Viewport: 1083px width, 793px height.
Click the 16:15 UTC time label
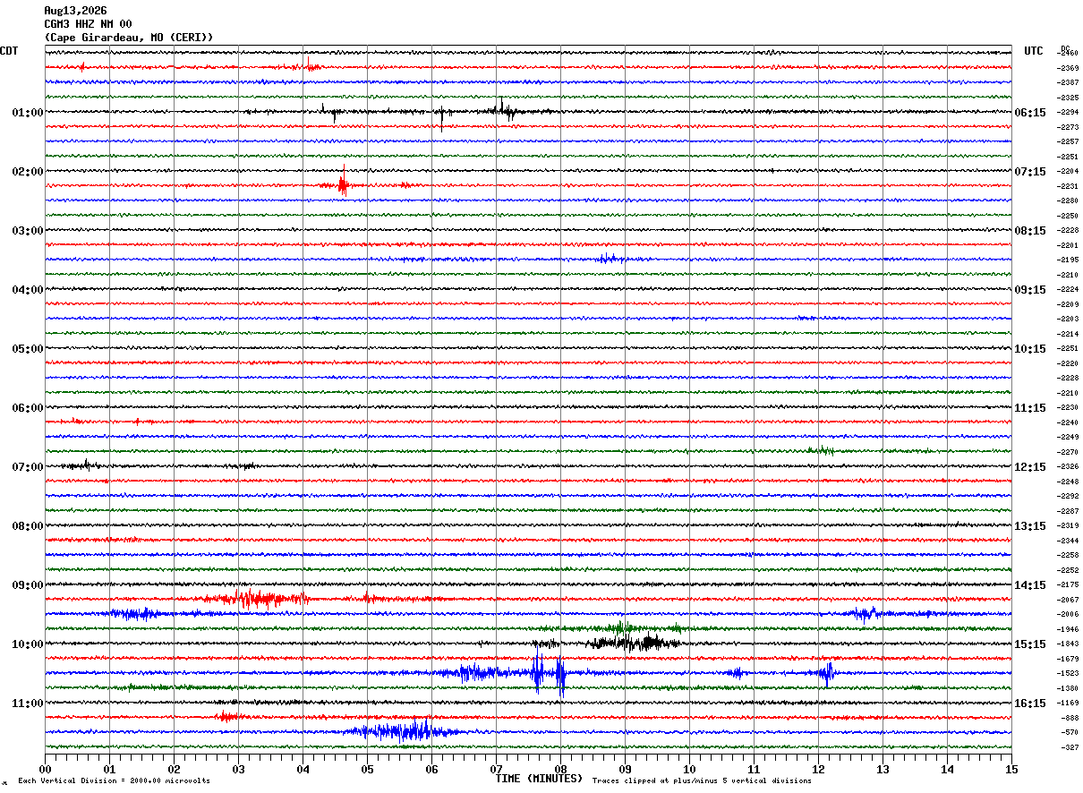1030,703
